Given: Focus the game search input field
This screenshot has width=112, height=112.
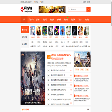Looking at the screenshot, I should coord(77,9).
